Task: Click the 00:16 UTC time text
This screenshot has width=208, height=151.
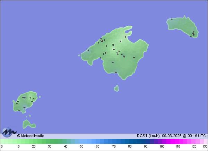Action: pyautogui.click(x=197, y=136)
